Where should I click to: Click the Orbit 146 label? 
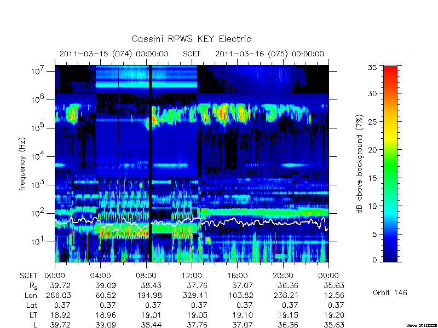[390, 292]
